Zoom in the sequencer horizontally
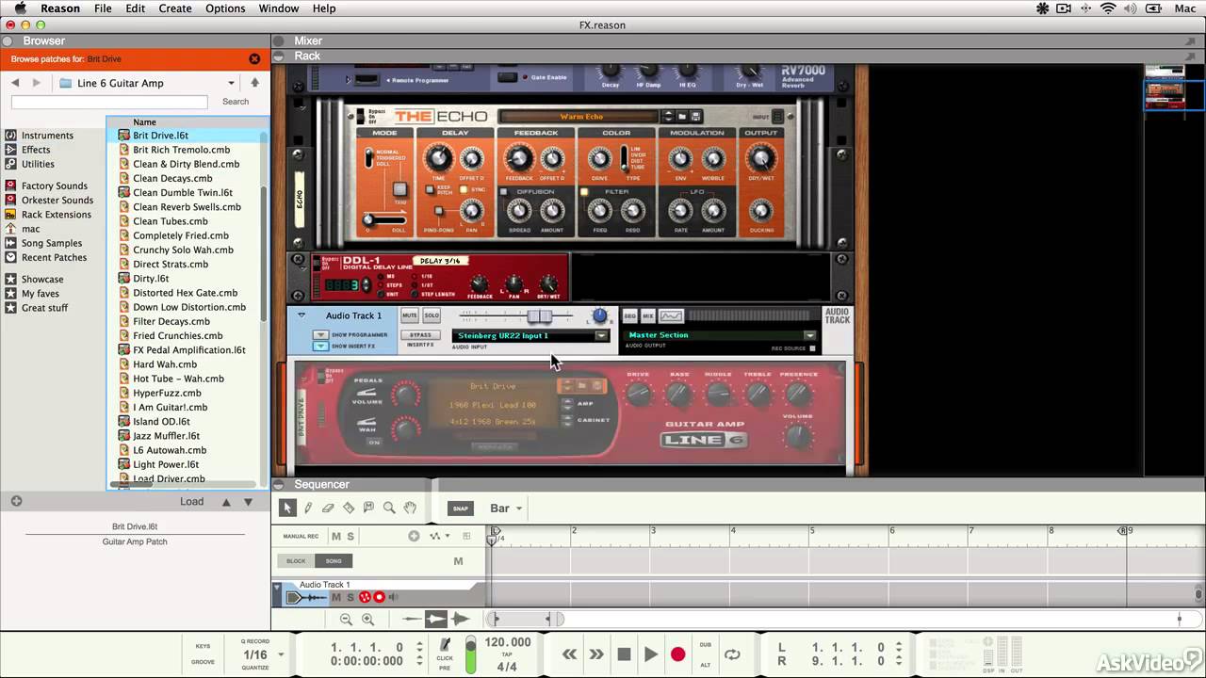 (367, 619)
